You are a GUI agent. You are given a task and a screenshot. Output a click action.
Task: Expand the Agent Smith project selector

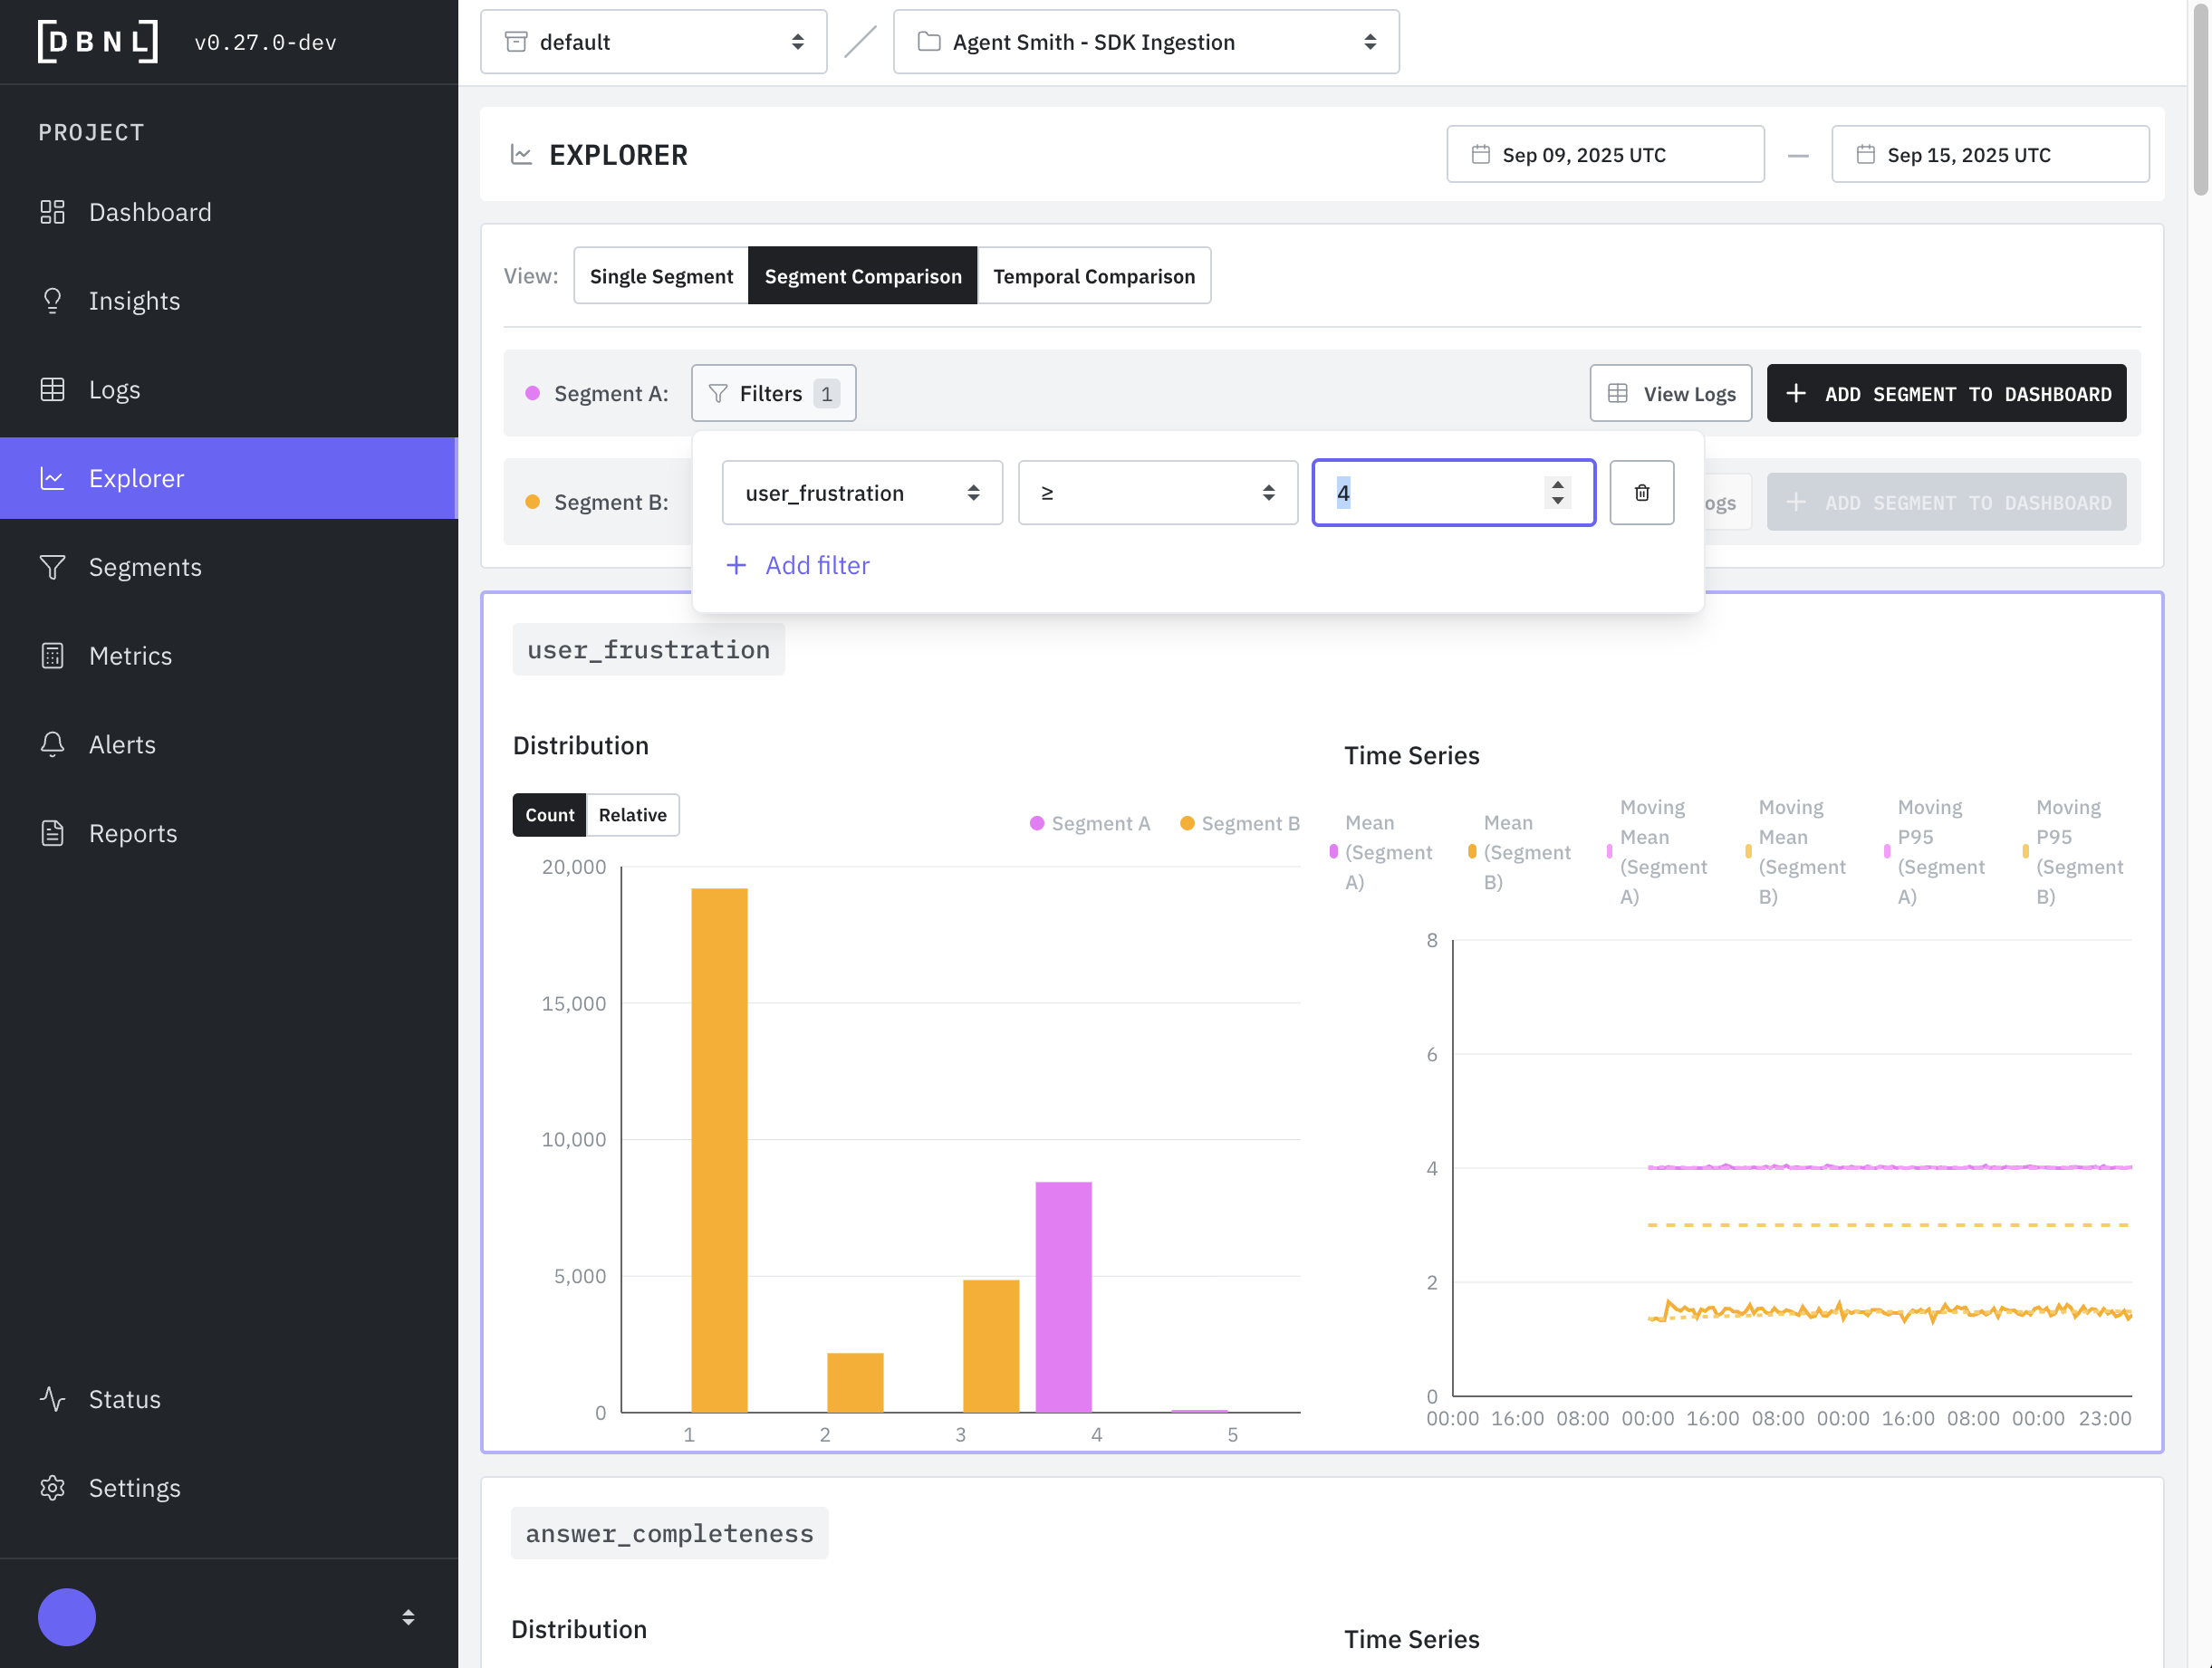1145,42
